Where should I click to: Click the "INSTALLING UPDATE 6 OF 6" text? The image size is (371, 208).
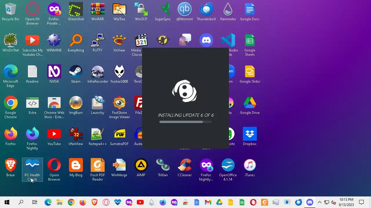(186, 115)
